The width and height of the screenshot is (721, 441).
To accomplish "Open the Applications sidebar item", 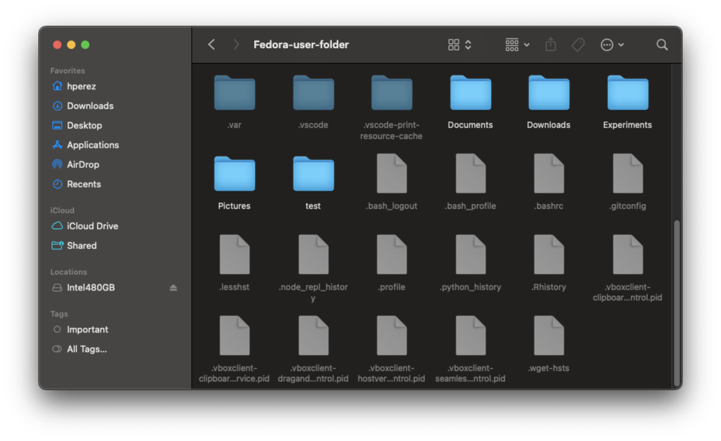I will (93, 145).
